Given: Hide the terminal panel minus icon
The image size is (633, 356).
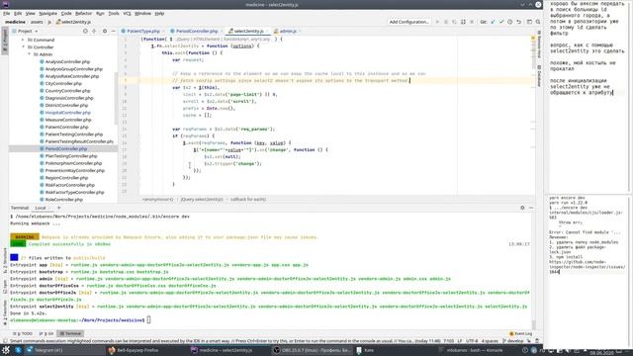Looking at the screenshot, I should (x=531, y=208).
